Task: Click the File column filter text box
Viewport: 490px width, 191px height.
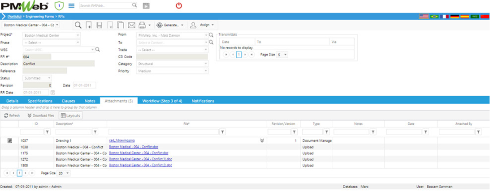Action: 164,132
